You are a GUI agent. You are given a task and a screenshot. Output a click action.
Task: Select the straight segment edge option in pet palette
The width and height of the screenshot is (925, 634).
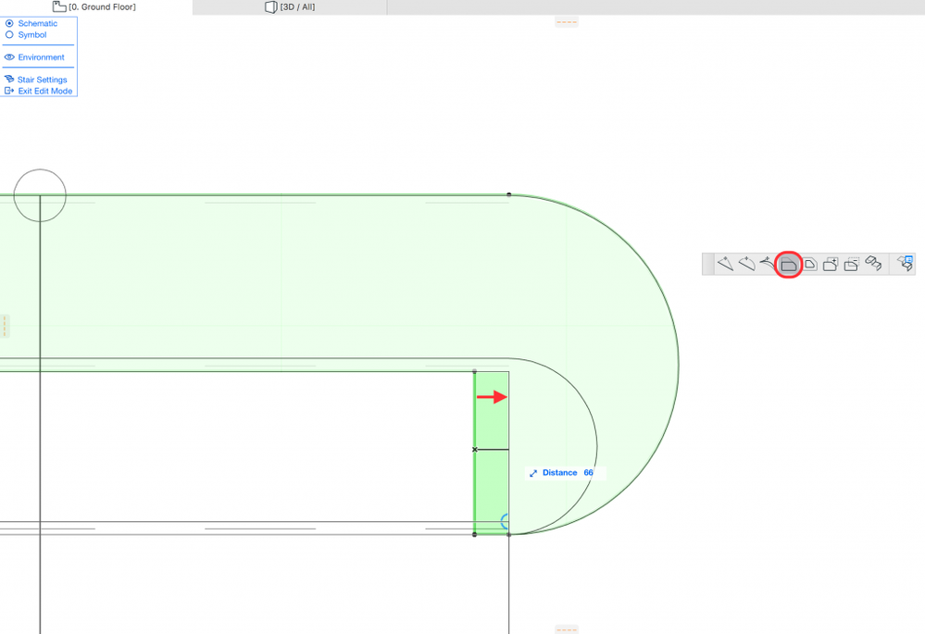tap(725, 264)
